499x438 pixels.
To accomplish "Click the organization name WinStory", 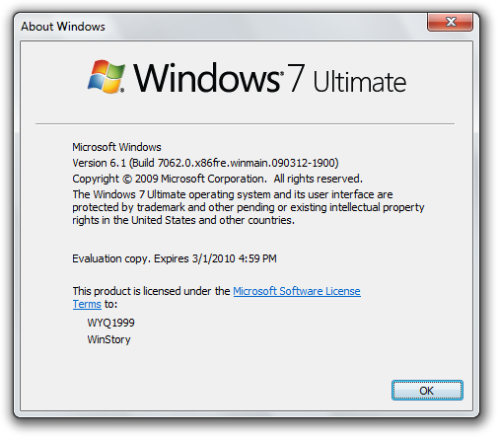I will pos(108,339).
